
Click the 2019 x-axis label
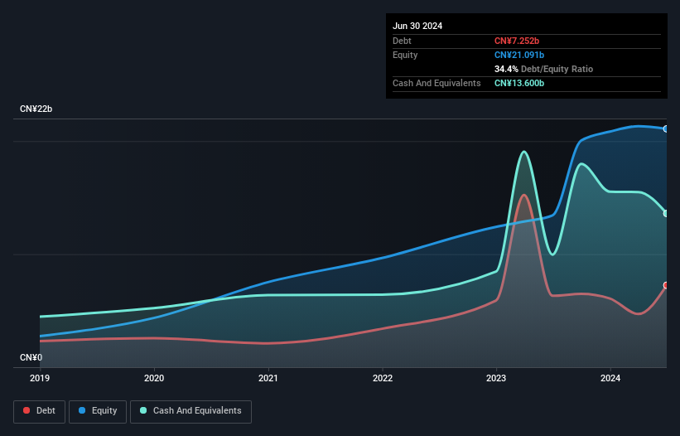pyautogui.click(x=40, y=378)
